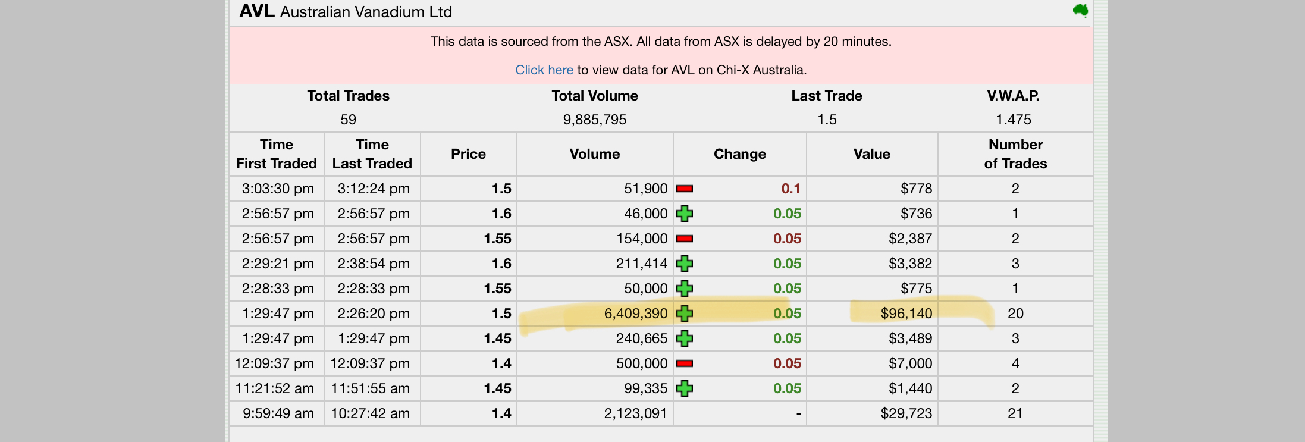Click the red minus icon in 154,000 row
The height and width of the screenshot is (442, 1305).
click(x=685, y=239)
